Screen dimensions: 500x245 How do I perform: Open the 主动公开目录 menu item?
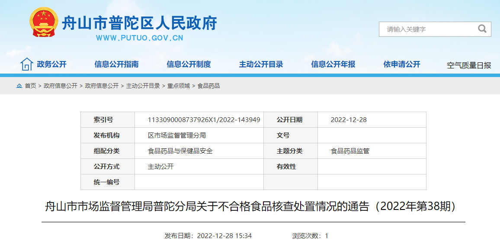click(x=261, y=64)
